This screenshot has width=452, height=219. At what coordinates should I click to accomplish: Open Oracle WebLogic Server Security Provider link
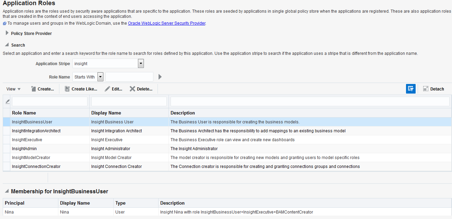pos(167,23)
